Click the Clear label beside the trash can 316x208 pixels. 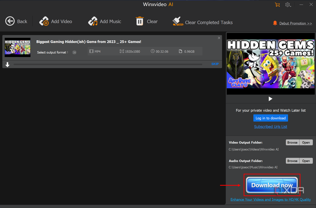(152, 21)
